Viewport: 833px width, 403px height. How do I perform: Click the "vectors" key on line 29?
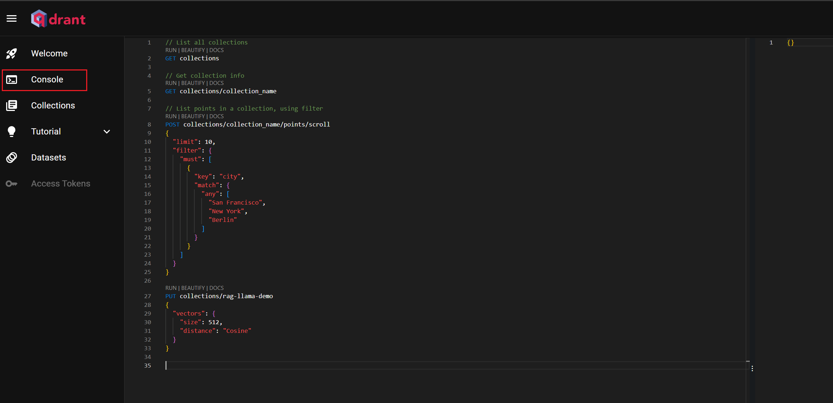pyautogui.click(x=189, y=313)
